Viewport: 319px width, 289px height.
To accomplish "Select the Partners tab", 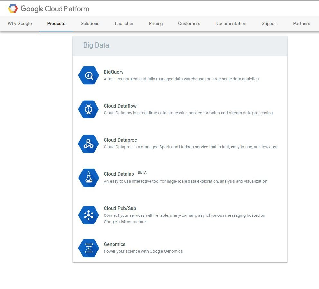I will (x=302, y=23).
